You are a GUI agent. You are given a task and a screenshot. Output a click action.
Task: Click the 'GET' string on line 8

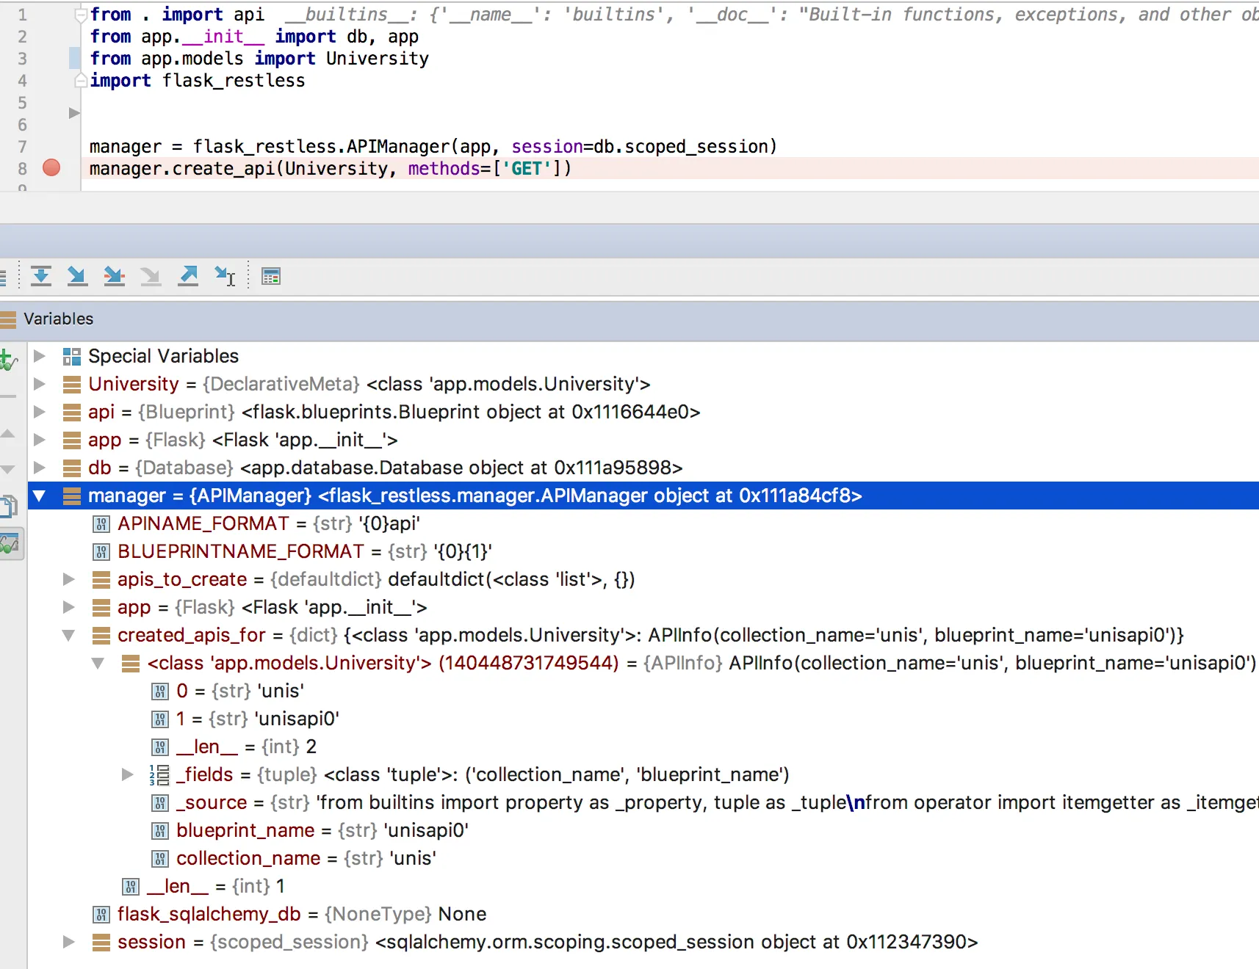527,169
